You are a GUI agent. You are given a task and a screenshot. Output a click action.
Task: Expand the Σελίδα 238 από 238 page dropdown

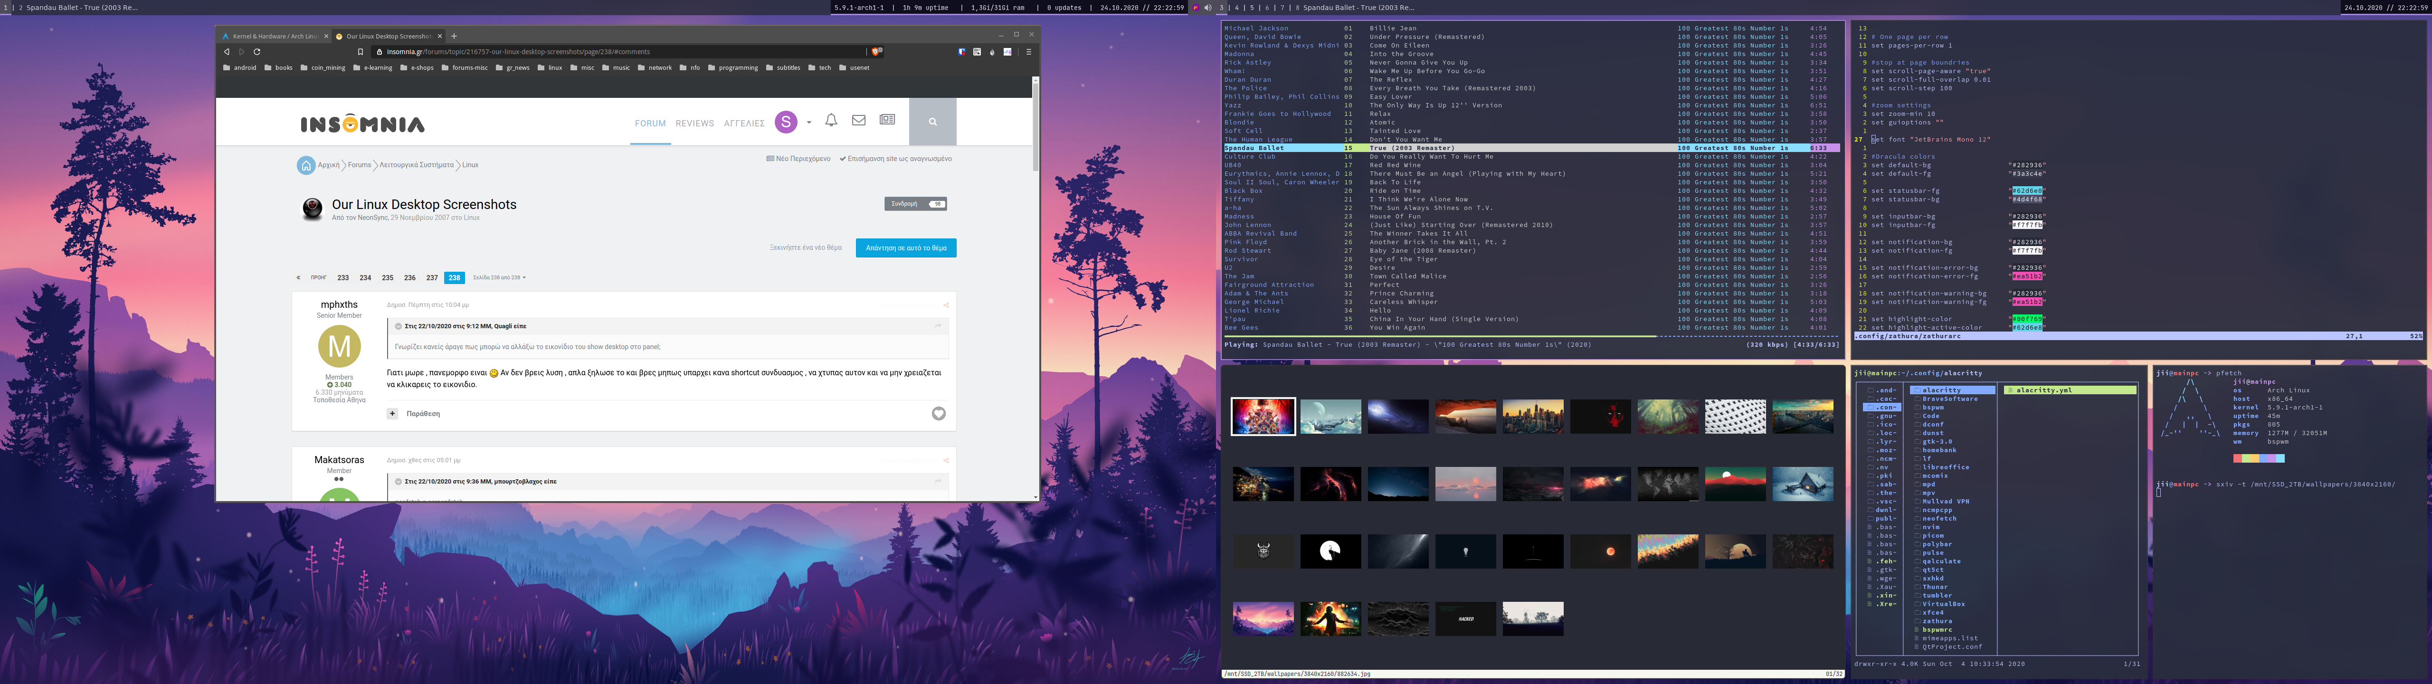[x=499, y=278]
